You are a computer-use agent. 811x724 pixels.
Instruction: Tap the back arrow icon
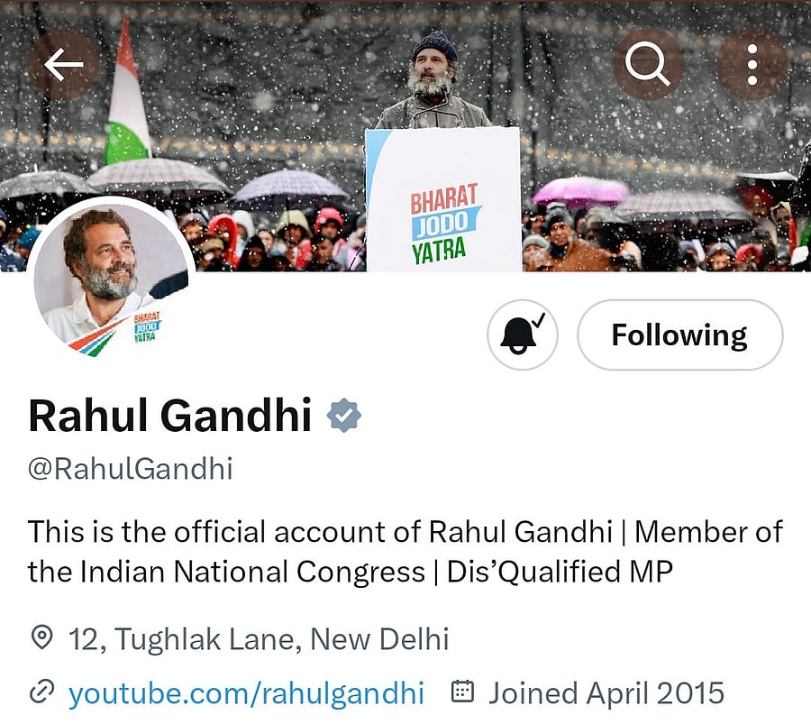tap(63, 64)
